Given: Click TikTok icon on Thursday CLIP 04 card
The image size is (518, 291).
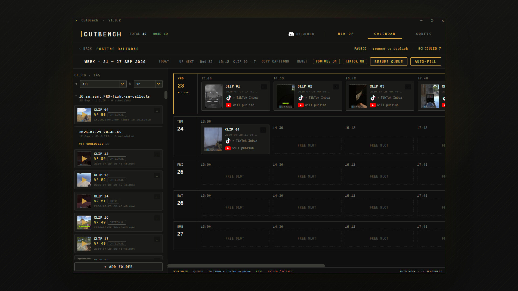Looking at the screenshot, I should click(228, 141).
